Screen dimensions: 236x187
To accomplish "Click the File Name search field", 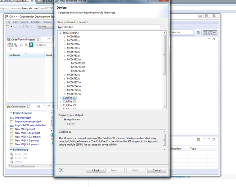I will click(x=43, y=45).
